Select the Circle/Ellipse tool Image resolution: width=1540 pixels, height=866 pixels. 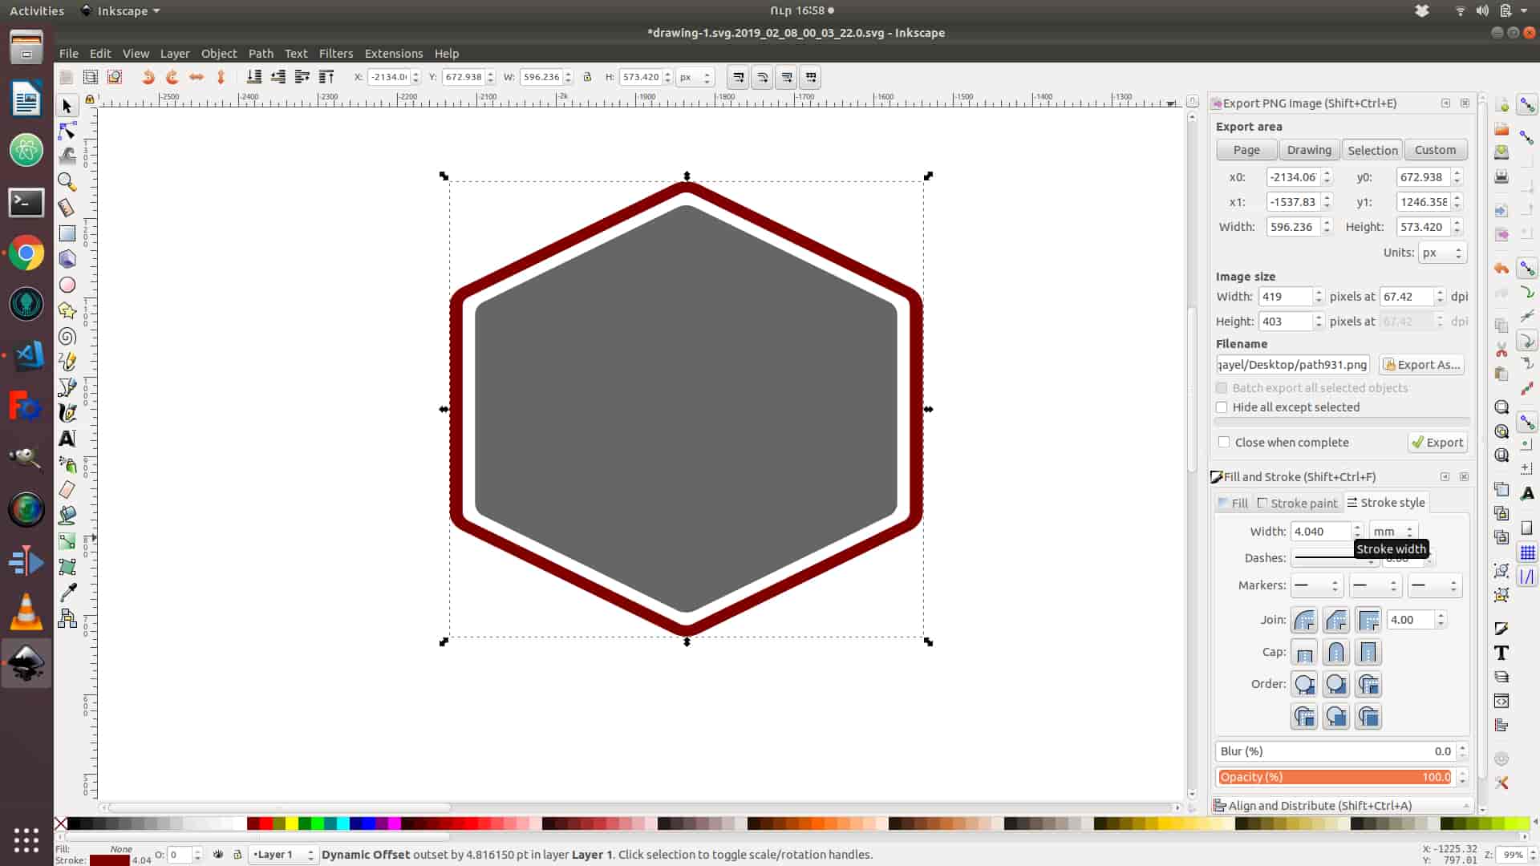click(x=67, y=285)
